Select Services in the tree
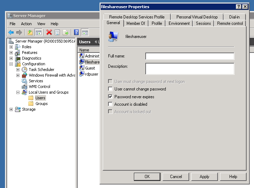Image resolution: width=254 pixels, height=188 pixels. 36,81
